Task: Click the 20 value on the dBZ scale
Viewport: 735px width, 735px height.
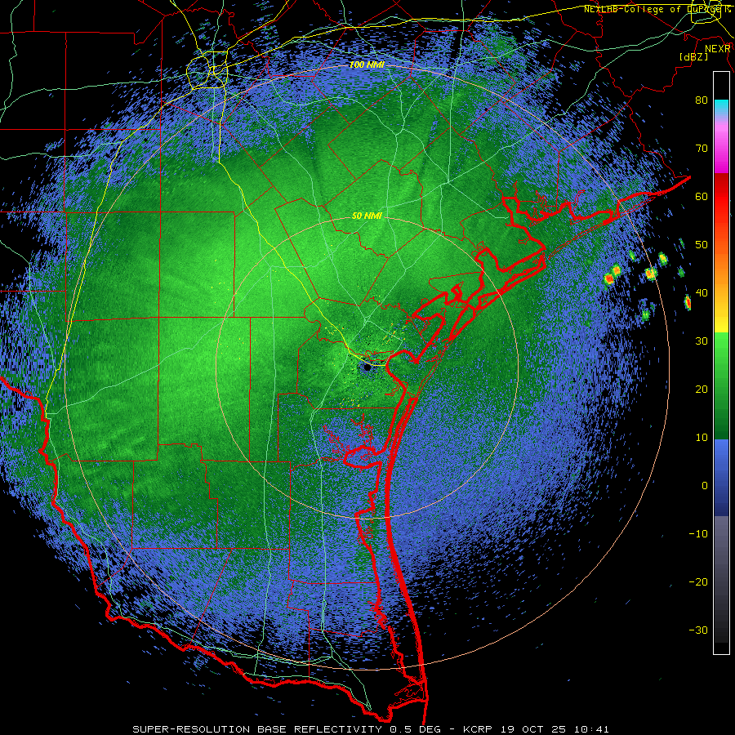Action: (702, 389)
